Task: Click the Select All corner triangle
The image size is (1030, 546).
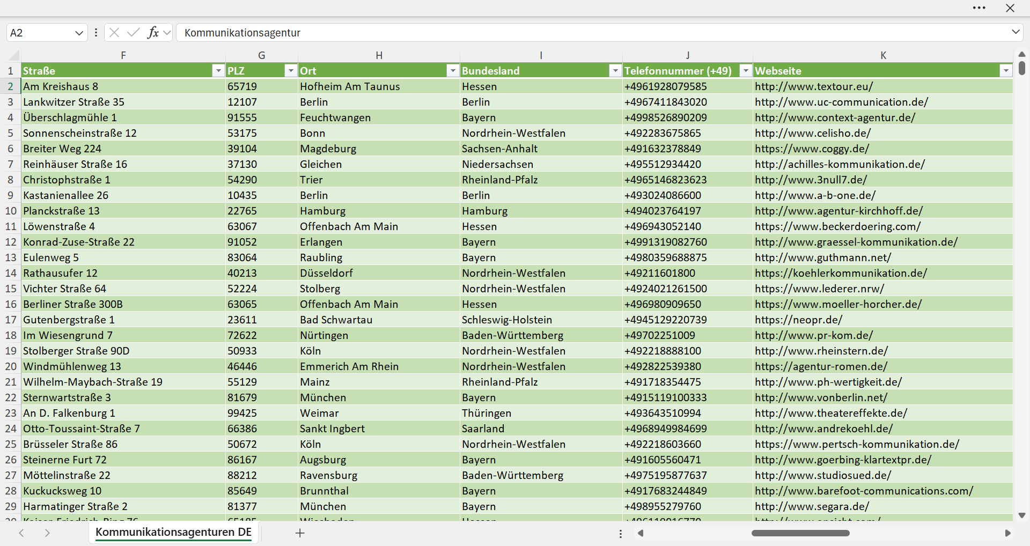Action: point(14,55)
